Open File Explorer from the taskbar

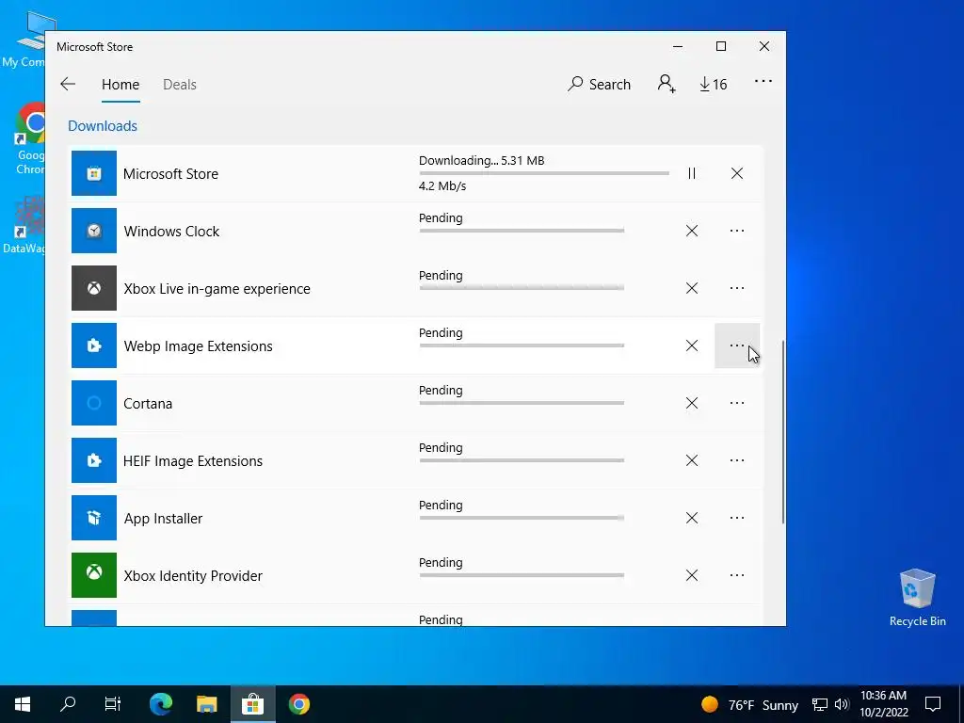pyautogui.click(x=206, y=704)
